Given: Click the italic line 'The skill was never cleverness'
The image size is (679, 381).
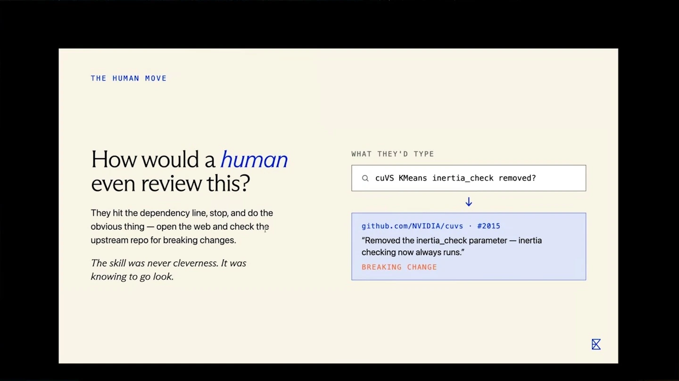Looking at the screenshot, I should 155,263.
